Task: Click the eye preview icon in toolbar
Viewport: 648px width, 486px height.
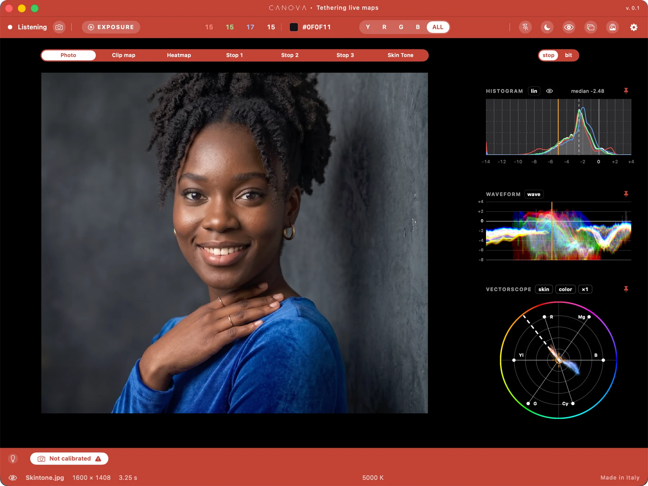Action: (569, 27)
